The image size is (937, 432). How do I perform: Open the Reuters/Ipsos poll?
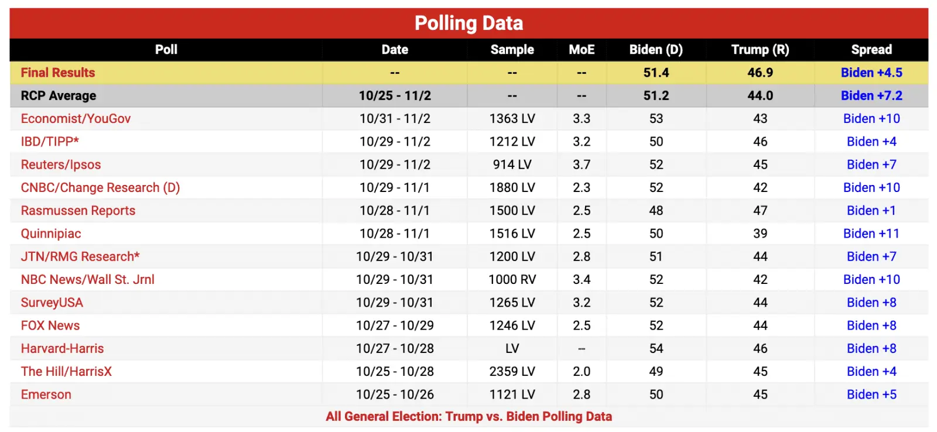(61, 164)
